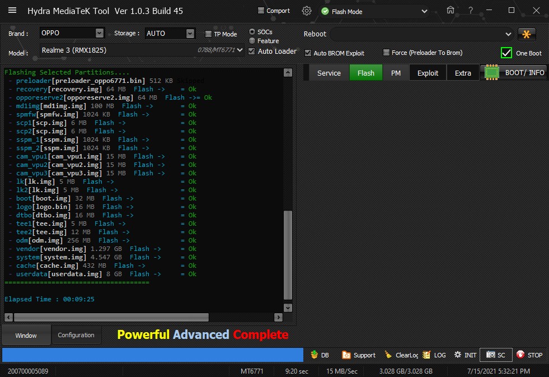Click the orange asterisk reboot button
This screenshot has width=549, height=377.
[527, 34]
